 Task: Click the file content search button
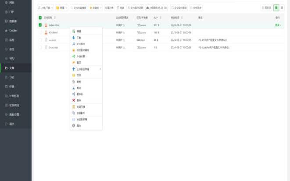tap(79, 8)
